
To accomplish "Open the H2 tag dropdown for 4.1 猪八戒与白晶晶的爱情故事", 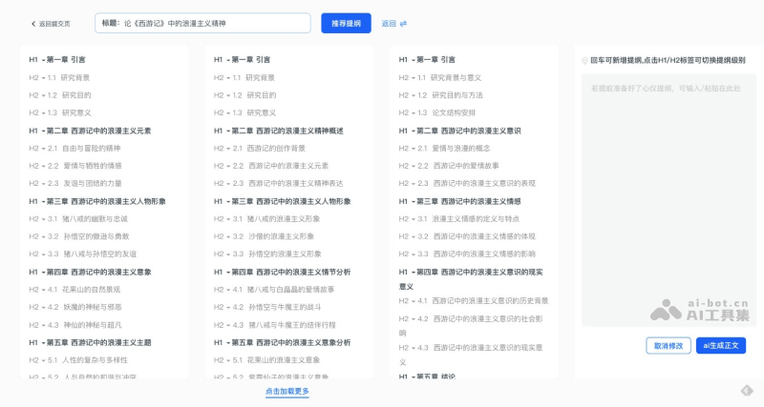I will (225, 289).
